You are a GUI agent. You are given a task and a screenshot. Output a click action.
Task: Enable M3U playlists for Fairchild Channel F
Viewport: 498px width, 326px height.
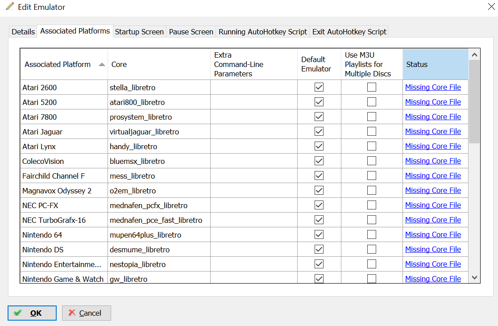372,176
